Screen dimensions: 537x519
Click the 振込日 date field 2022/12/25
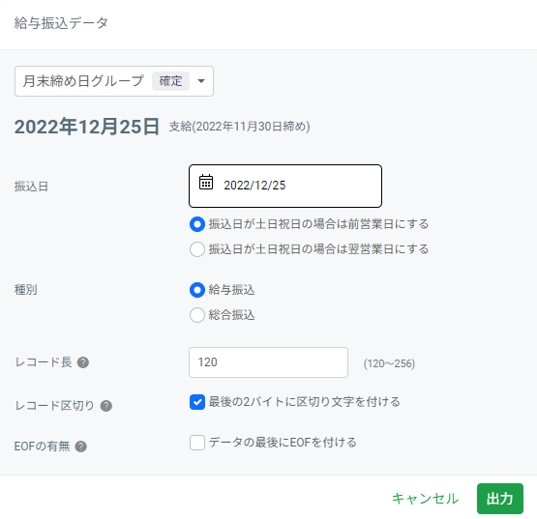[x=285, y=187]
